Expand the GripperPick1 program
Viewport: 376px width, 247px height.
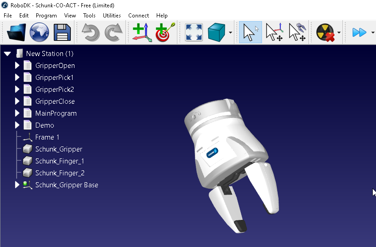click(x=17, y=78)
